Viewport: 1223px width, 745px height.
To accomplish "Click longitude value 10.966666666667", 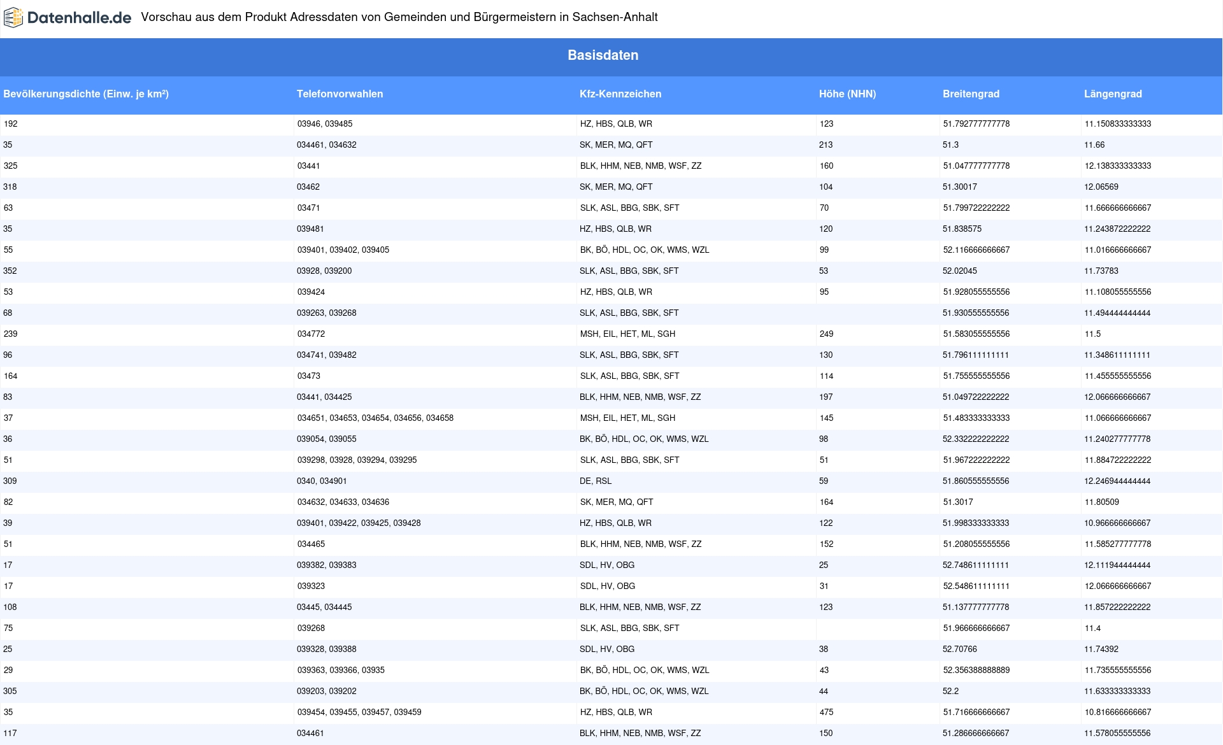I will pos(1118,523).
